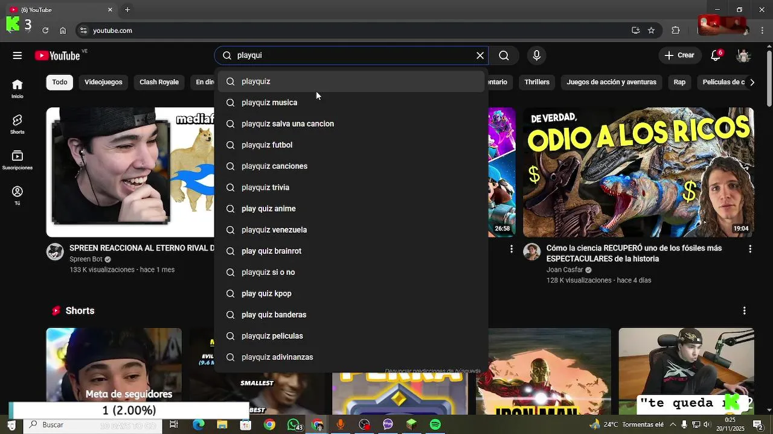The image size is (773, 434).
Task: Open the Iron Man Shorts thumbnail
Action: click(544, 371)
